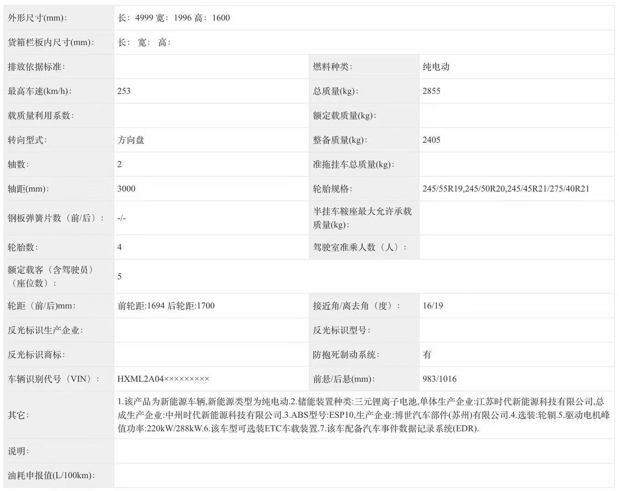Select the seating capacity value 5

[119, 276]
